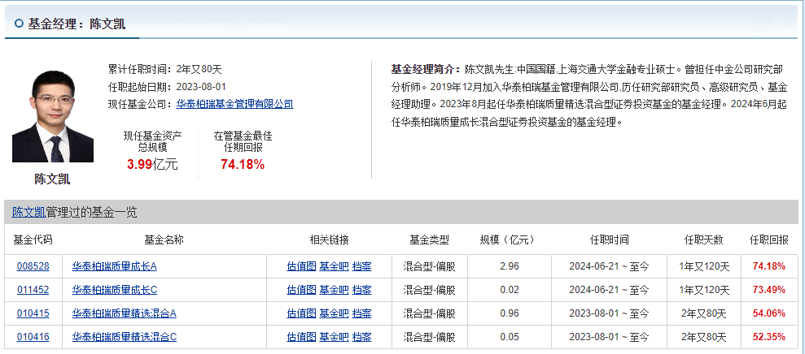Click the 基金代码 column header
Screen dimensions: 805x354
click(33, 240)
